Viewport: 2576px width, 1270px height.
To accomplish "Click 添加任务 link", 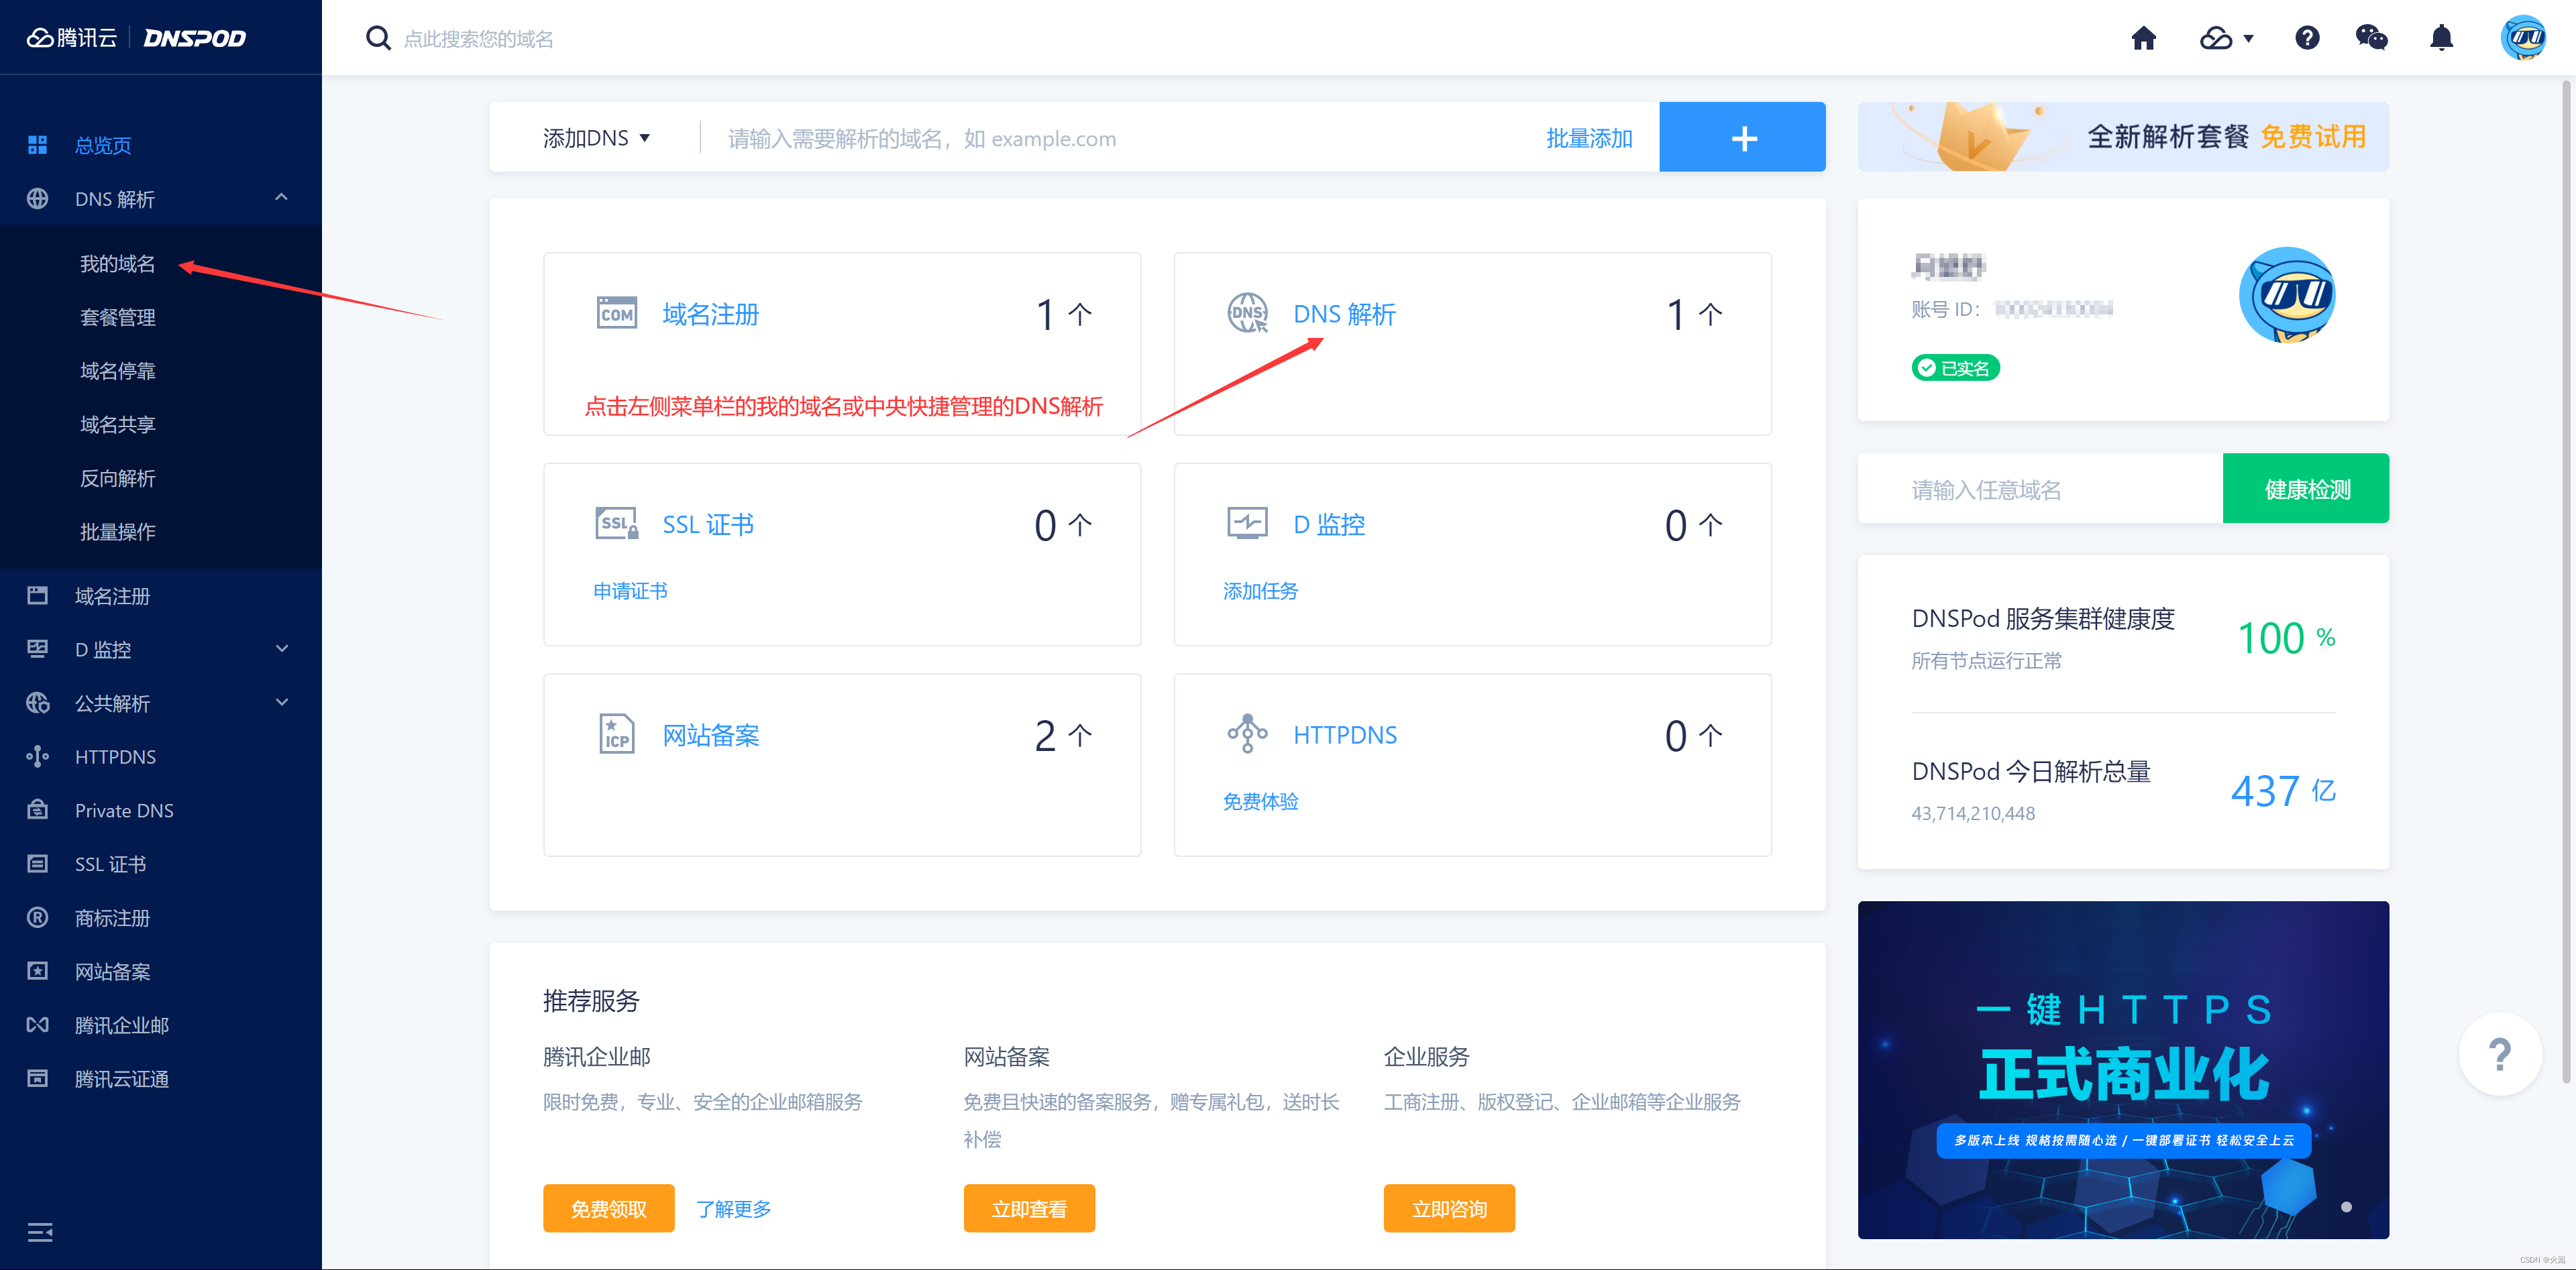I will coord(1260,591).
